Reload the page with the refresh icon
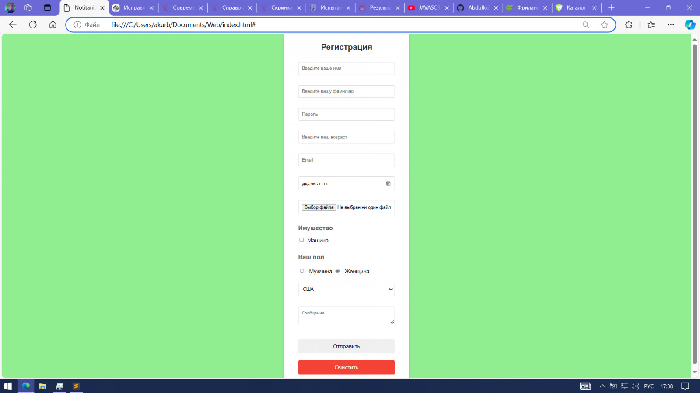The height and width of the screenshot is (393, 700). coord(33,24)
